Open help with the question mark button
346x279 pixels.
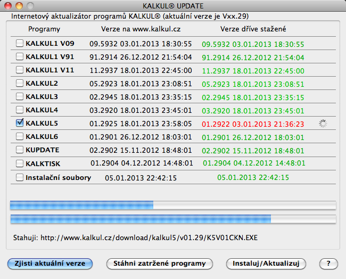(x=328, y=264)
